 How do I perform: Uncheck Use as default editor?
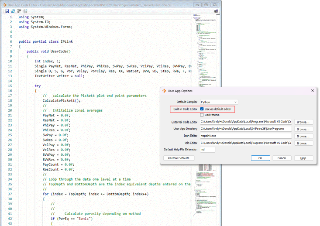tap(202, 109)
